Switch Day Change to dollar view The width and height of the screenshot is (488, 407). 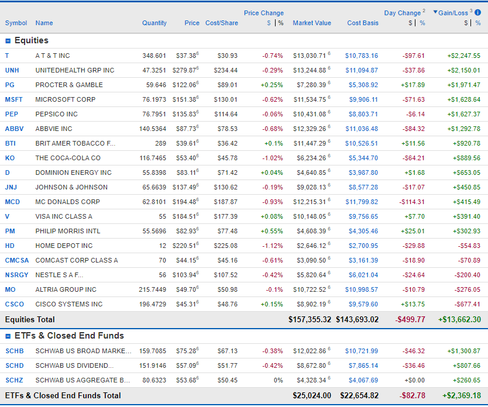click(411, 23)
